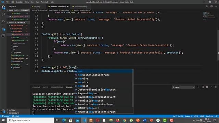The height and width of the screenshot is (123, 219).
Task: Select 'requestAnimationFrame' autocomplete suggestion
Action: pos(103,75)
